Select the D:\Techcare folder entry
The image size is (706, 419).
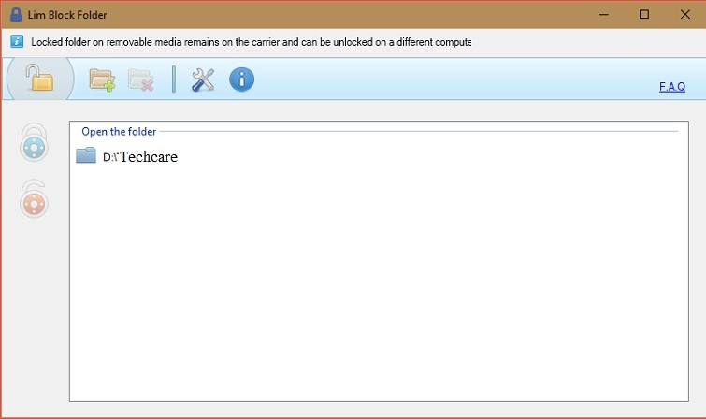point(140,157)
